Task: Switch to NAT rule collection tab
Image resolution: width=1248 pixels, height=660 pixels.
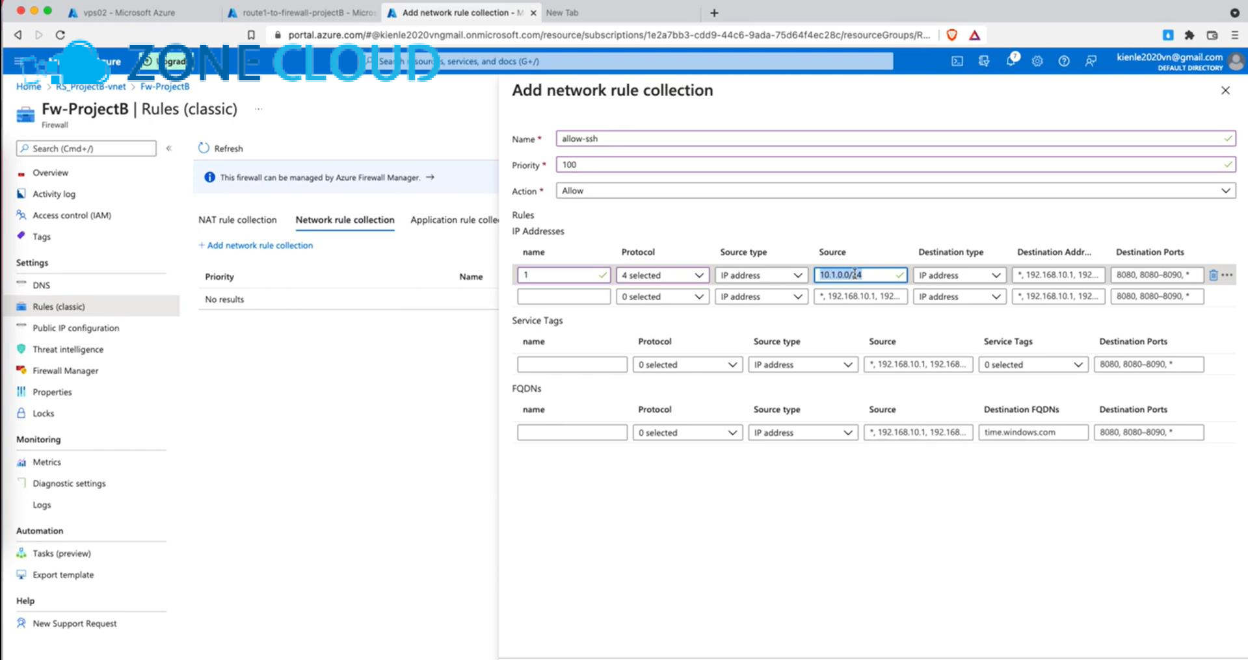Action: (x=237, y=220)
